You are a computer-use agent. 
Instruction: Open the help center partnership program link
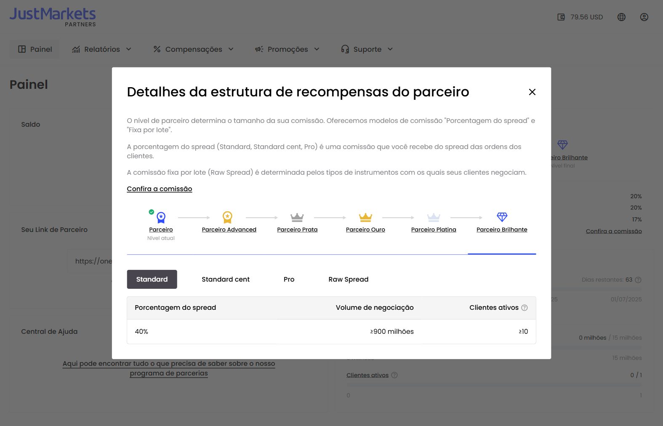[169, 368]
